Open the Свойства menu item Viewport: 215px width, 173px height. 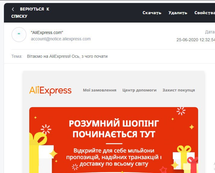point(204,13)
